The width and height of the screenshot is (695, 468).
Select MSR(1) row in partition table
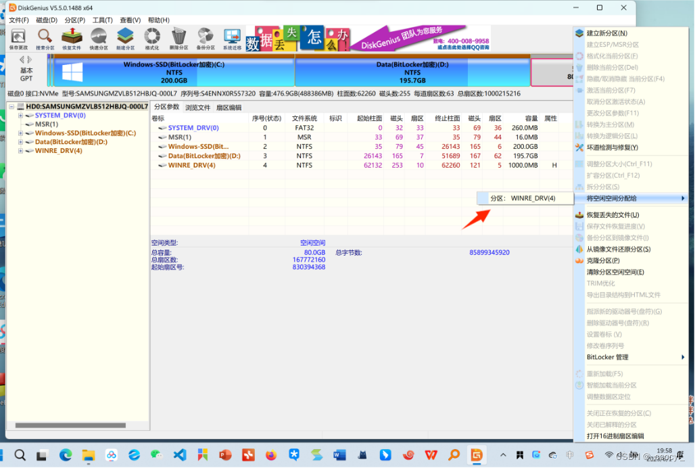tap(354, 137)
